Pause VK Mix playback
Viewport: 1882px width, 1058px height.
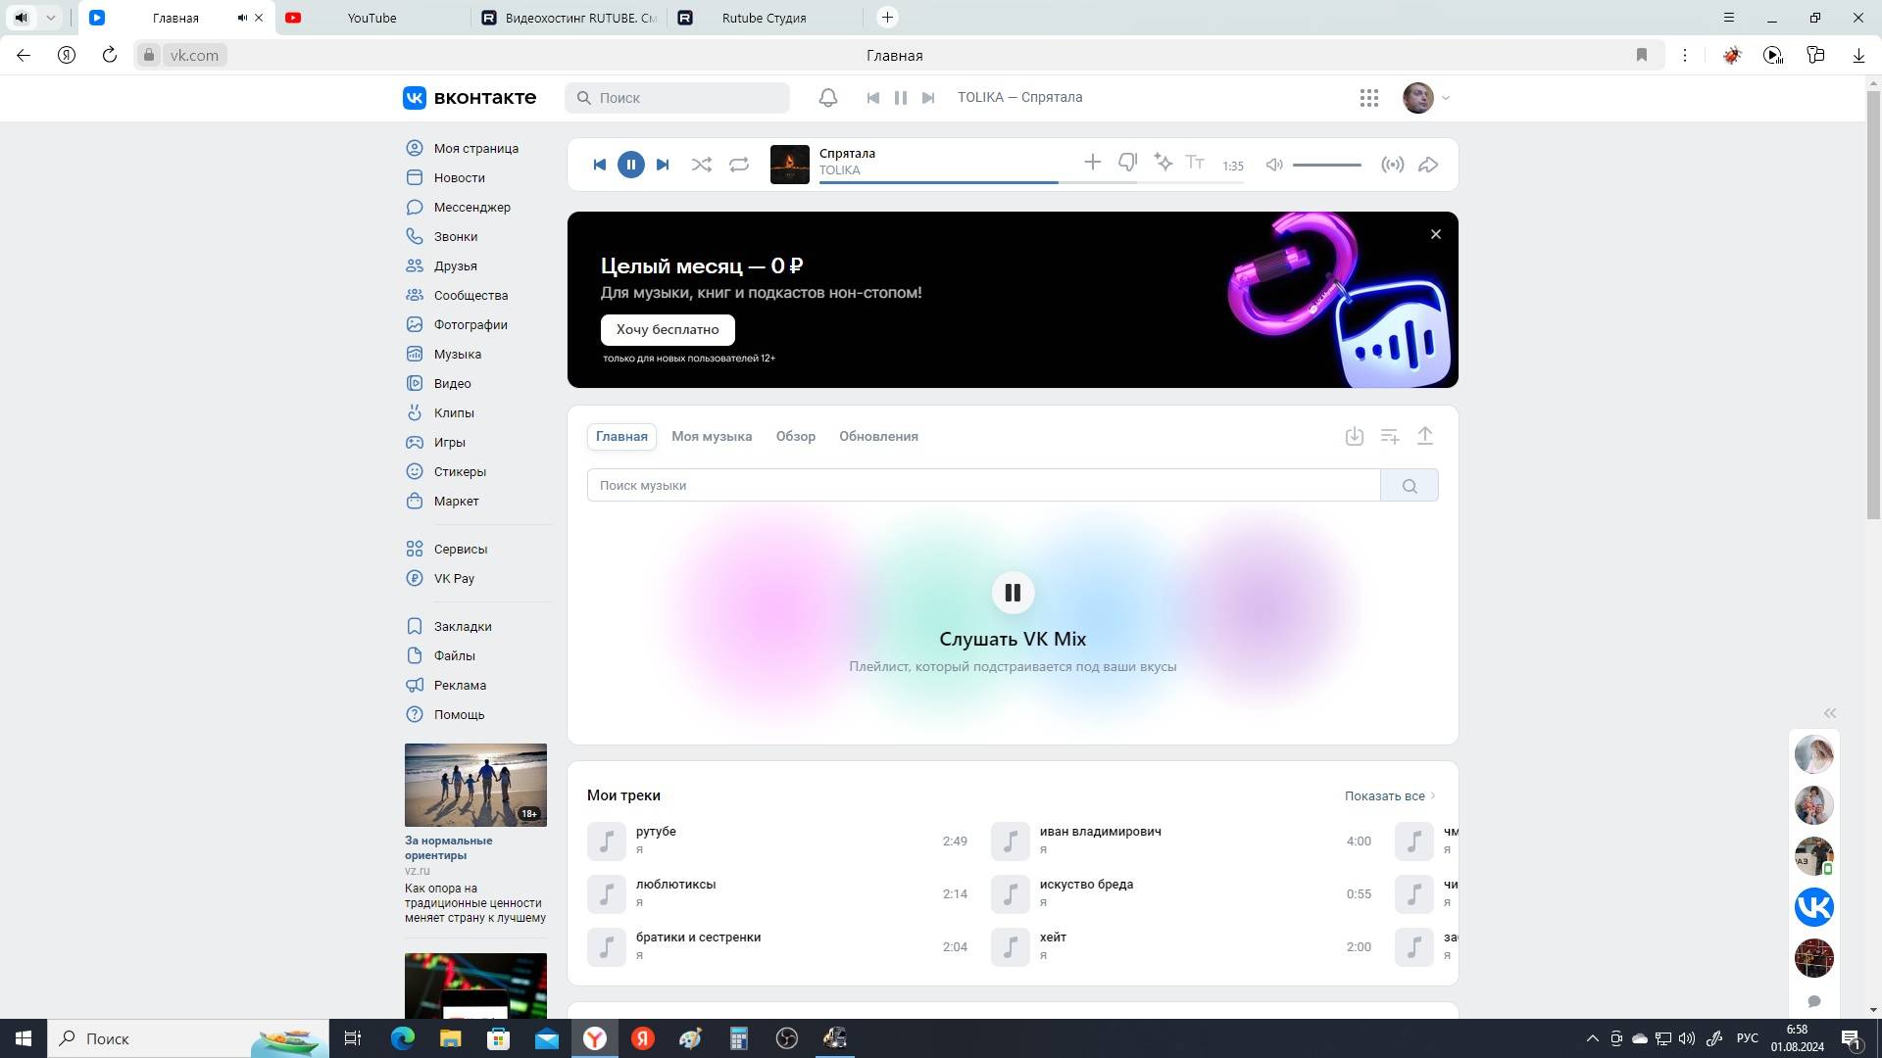tap(1013, 592)
